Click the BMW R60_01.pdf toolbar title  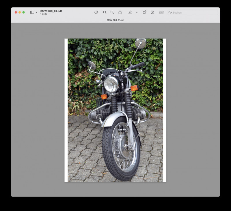(x=51, y=11)
